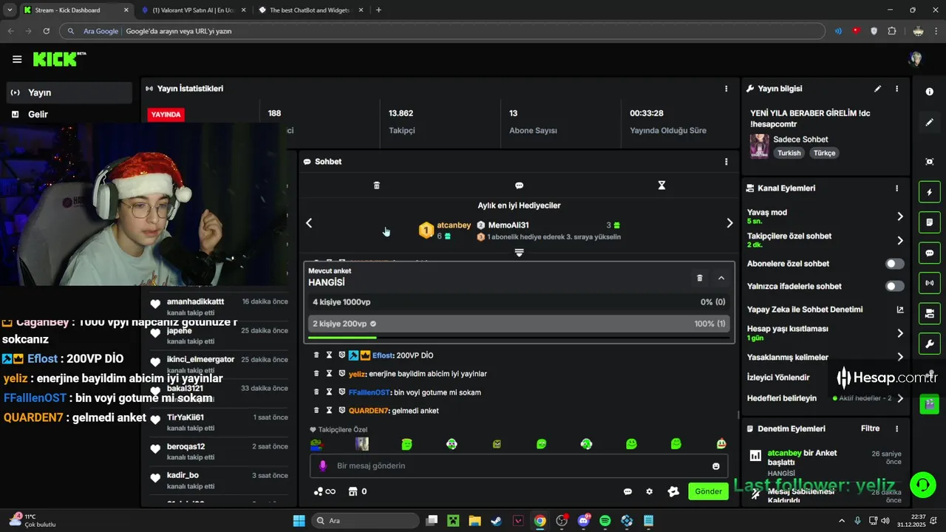
Task: Toggle Abonelere özel sohbet switch
Action: (894, 264)
